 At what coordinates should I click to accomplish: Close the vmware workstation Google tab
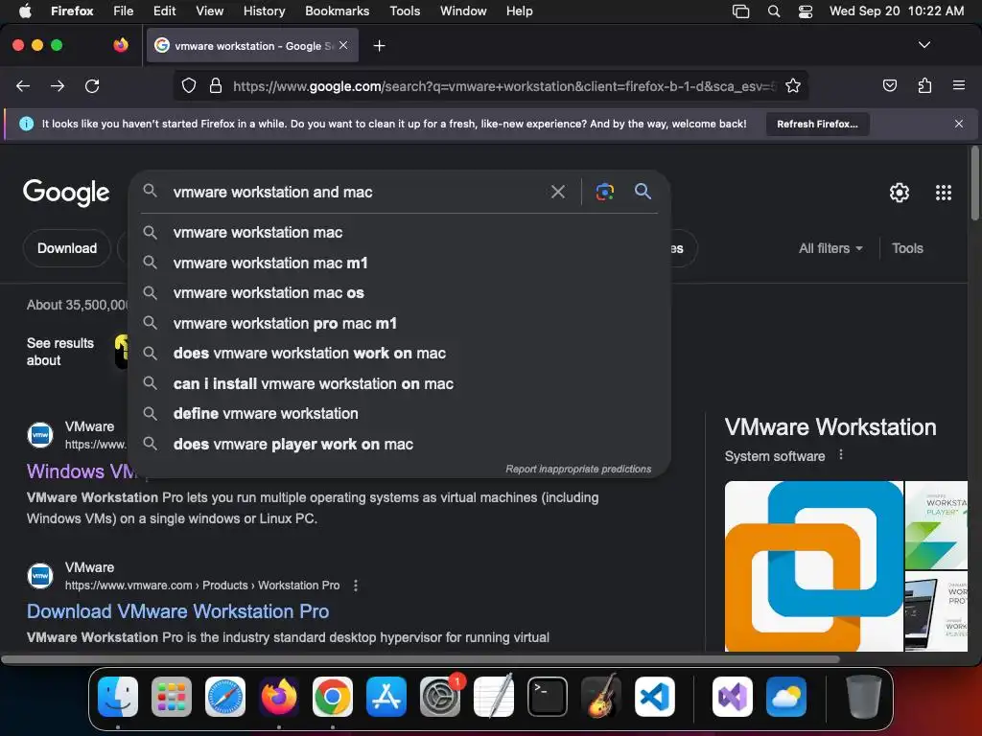pos(343,45)
